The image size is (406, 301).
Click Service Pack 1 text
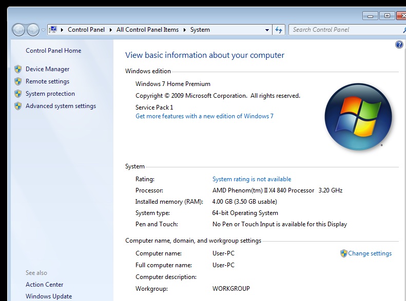click(x=154, y=107)
